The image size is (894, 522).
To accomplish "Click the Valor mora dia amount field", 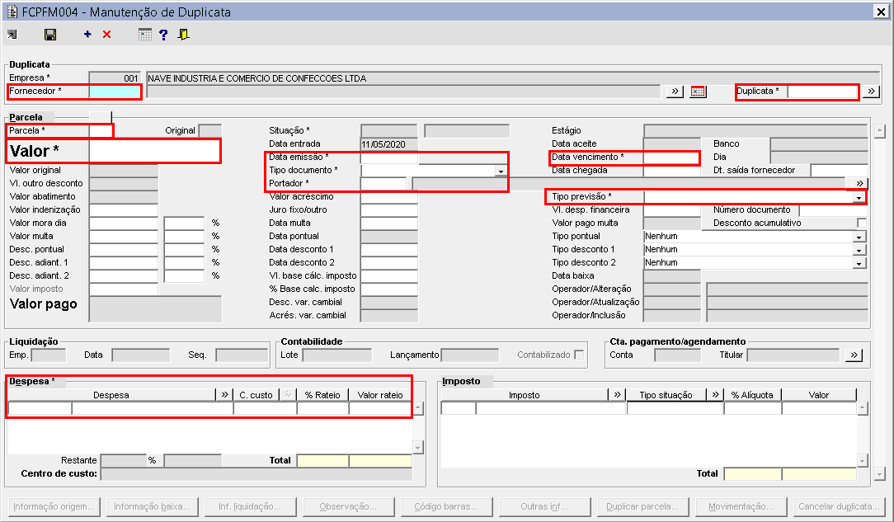I will [123, 223].
